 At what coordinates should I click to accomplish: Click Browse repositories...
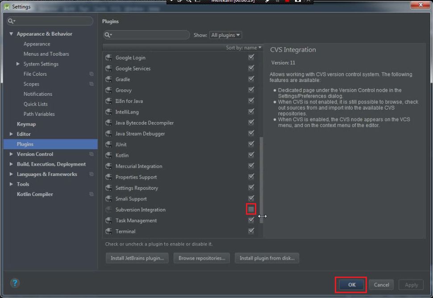(202, 258)
